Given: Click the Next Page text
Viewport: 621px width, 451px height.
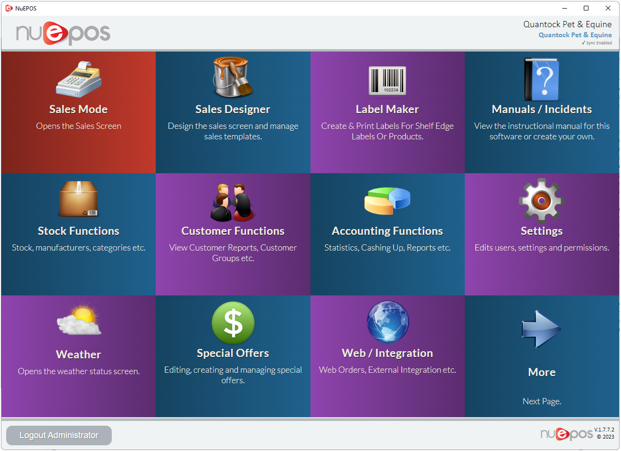Looking at the screenshot, I should pos(542,401).
